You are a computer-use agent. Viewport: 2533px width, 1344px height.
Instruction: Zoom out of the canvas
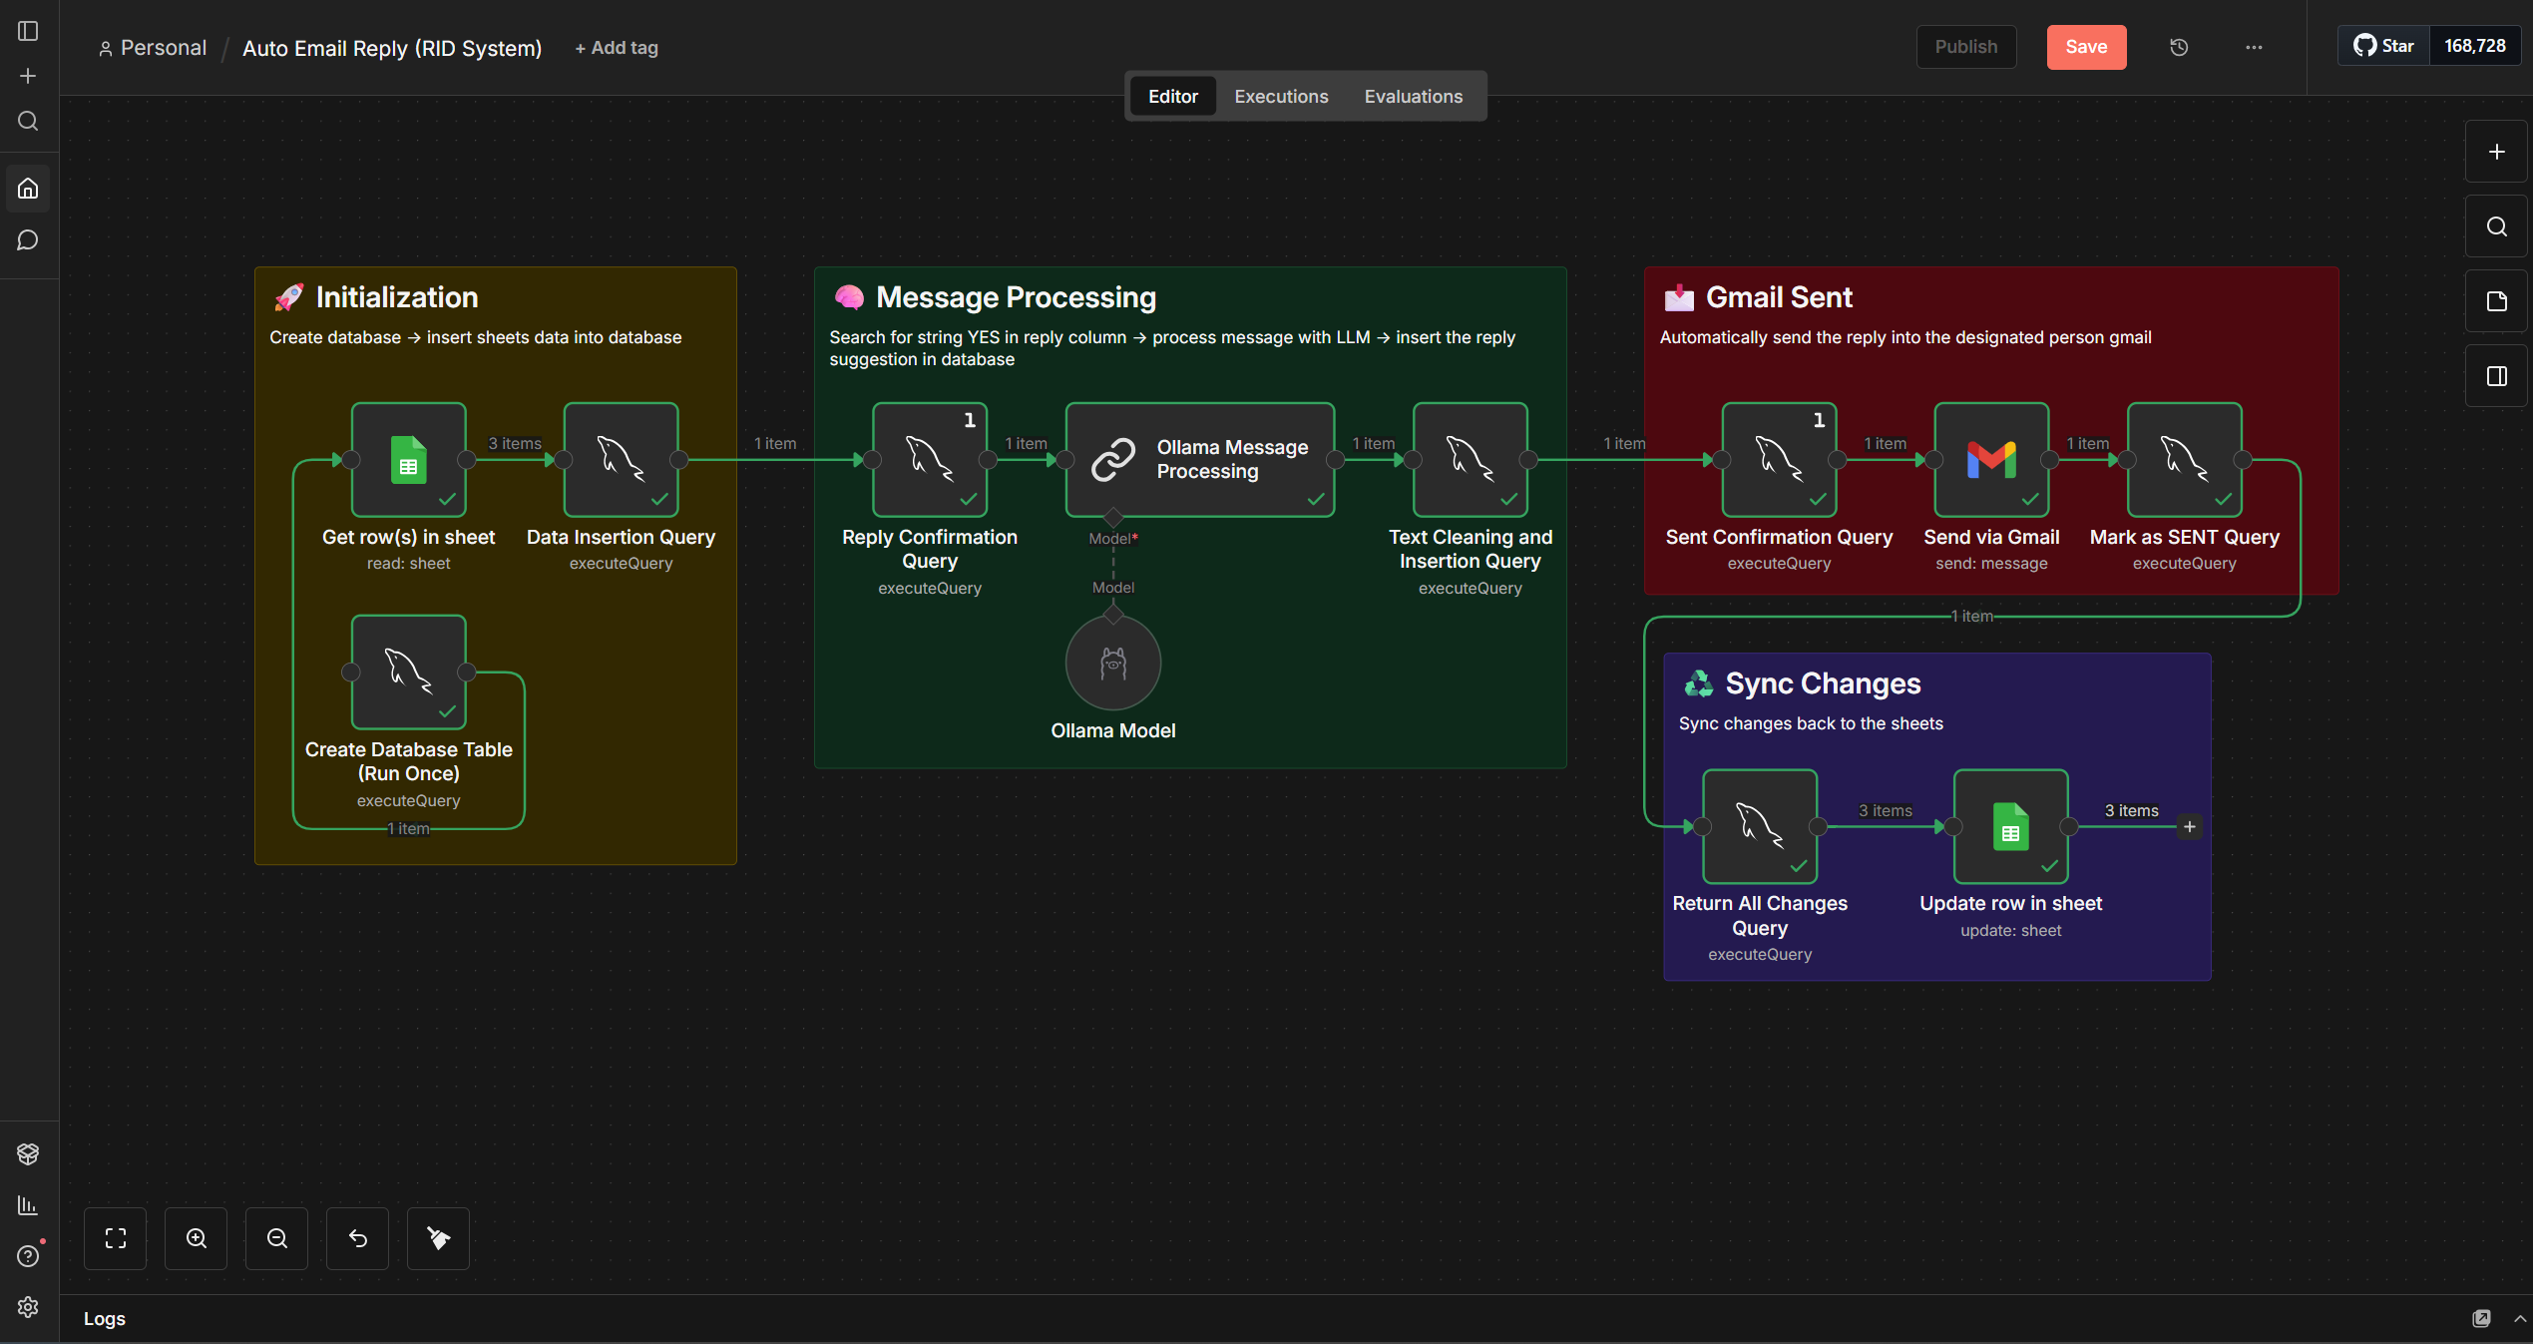pos(277,1238)
